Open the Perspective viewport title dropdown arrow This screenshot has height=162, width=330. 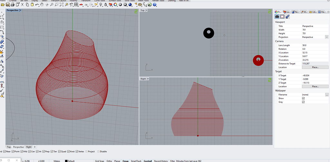click(20, 10)
